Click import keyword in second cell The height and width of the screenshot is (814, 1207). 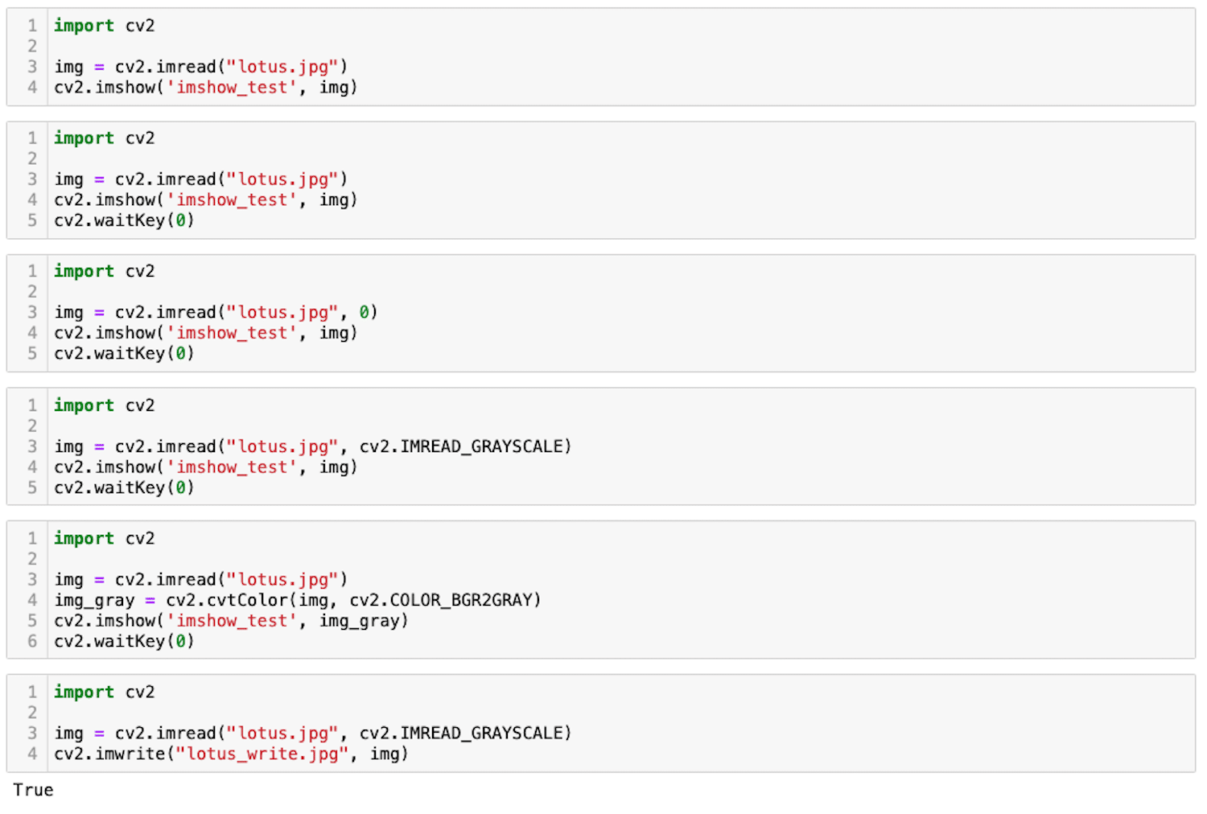pyautogui.click(x=84, y=138)
